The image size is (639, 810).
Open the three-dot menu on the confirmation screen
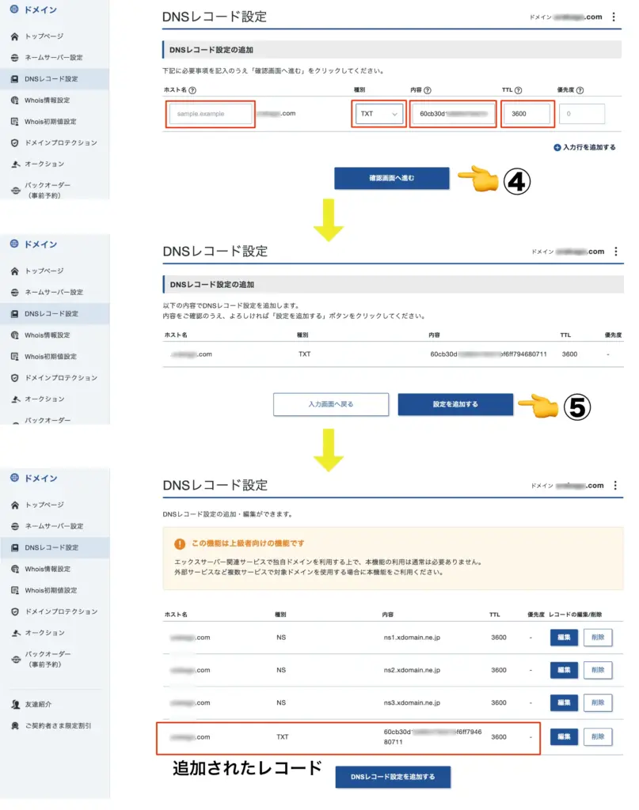tap(617, 251)
